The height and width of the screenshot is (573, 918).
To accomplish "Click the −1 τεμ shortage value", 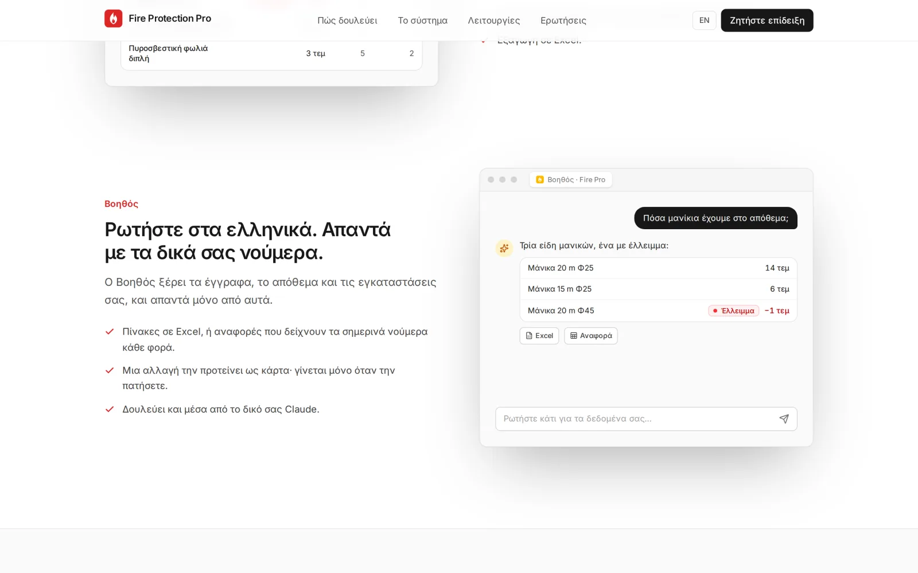I will point(777,311).
